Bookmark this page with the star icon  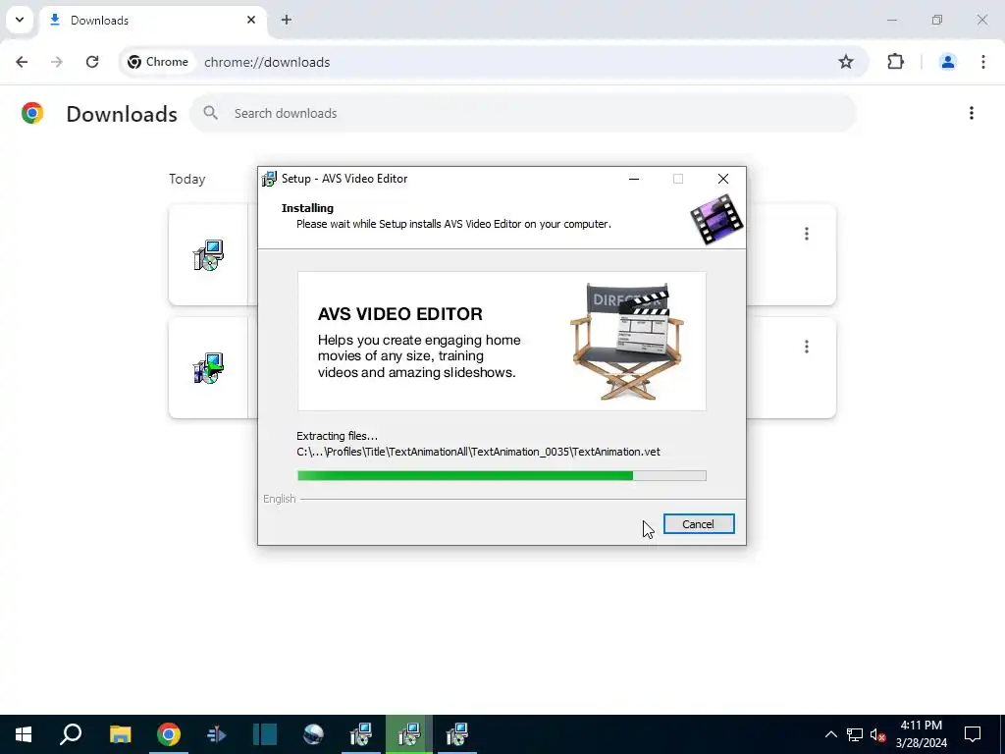click(x=846, y=62)
